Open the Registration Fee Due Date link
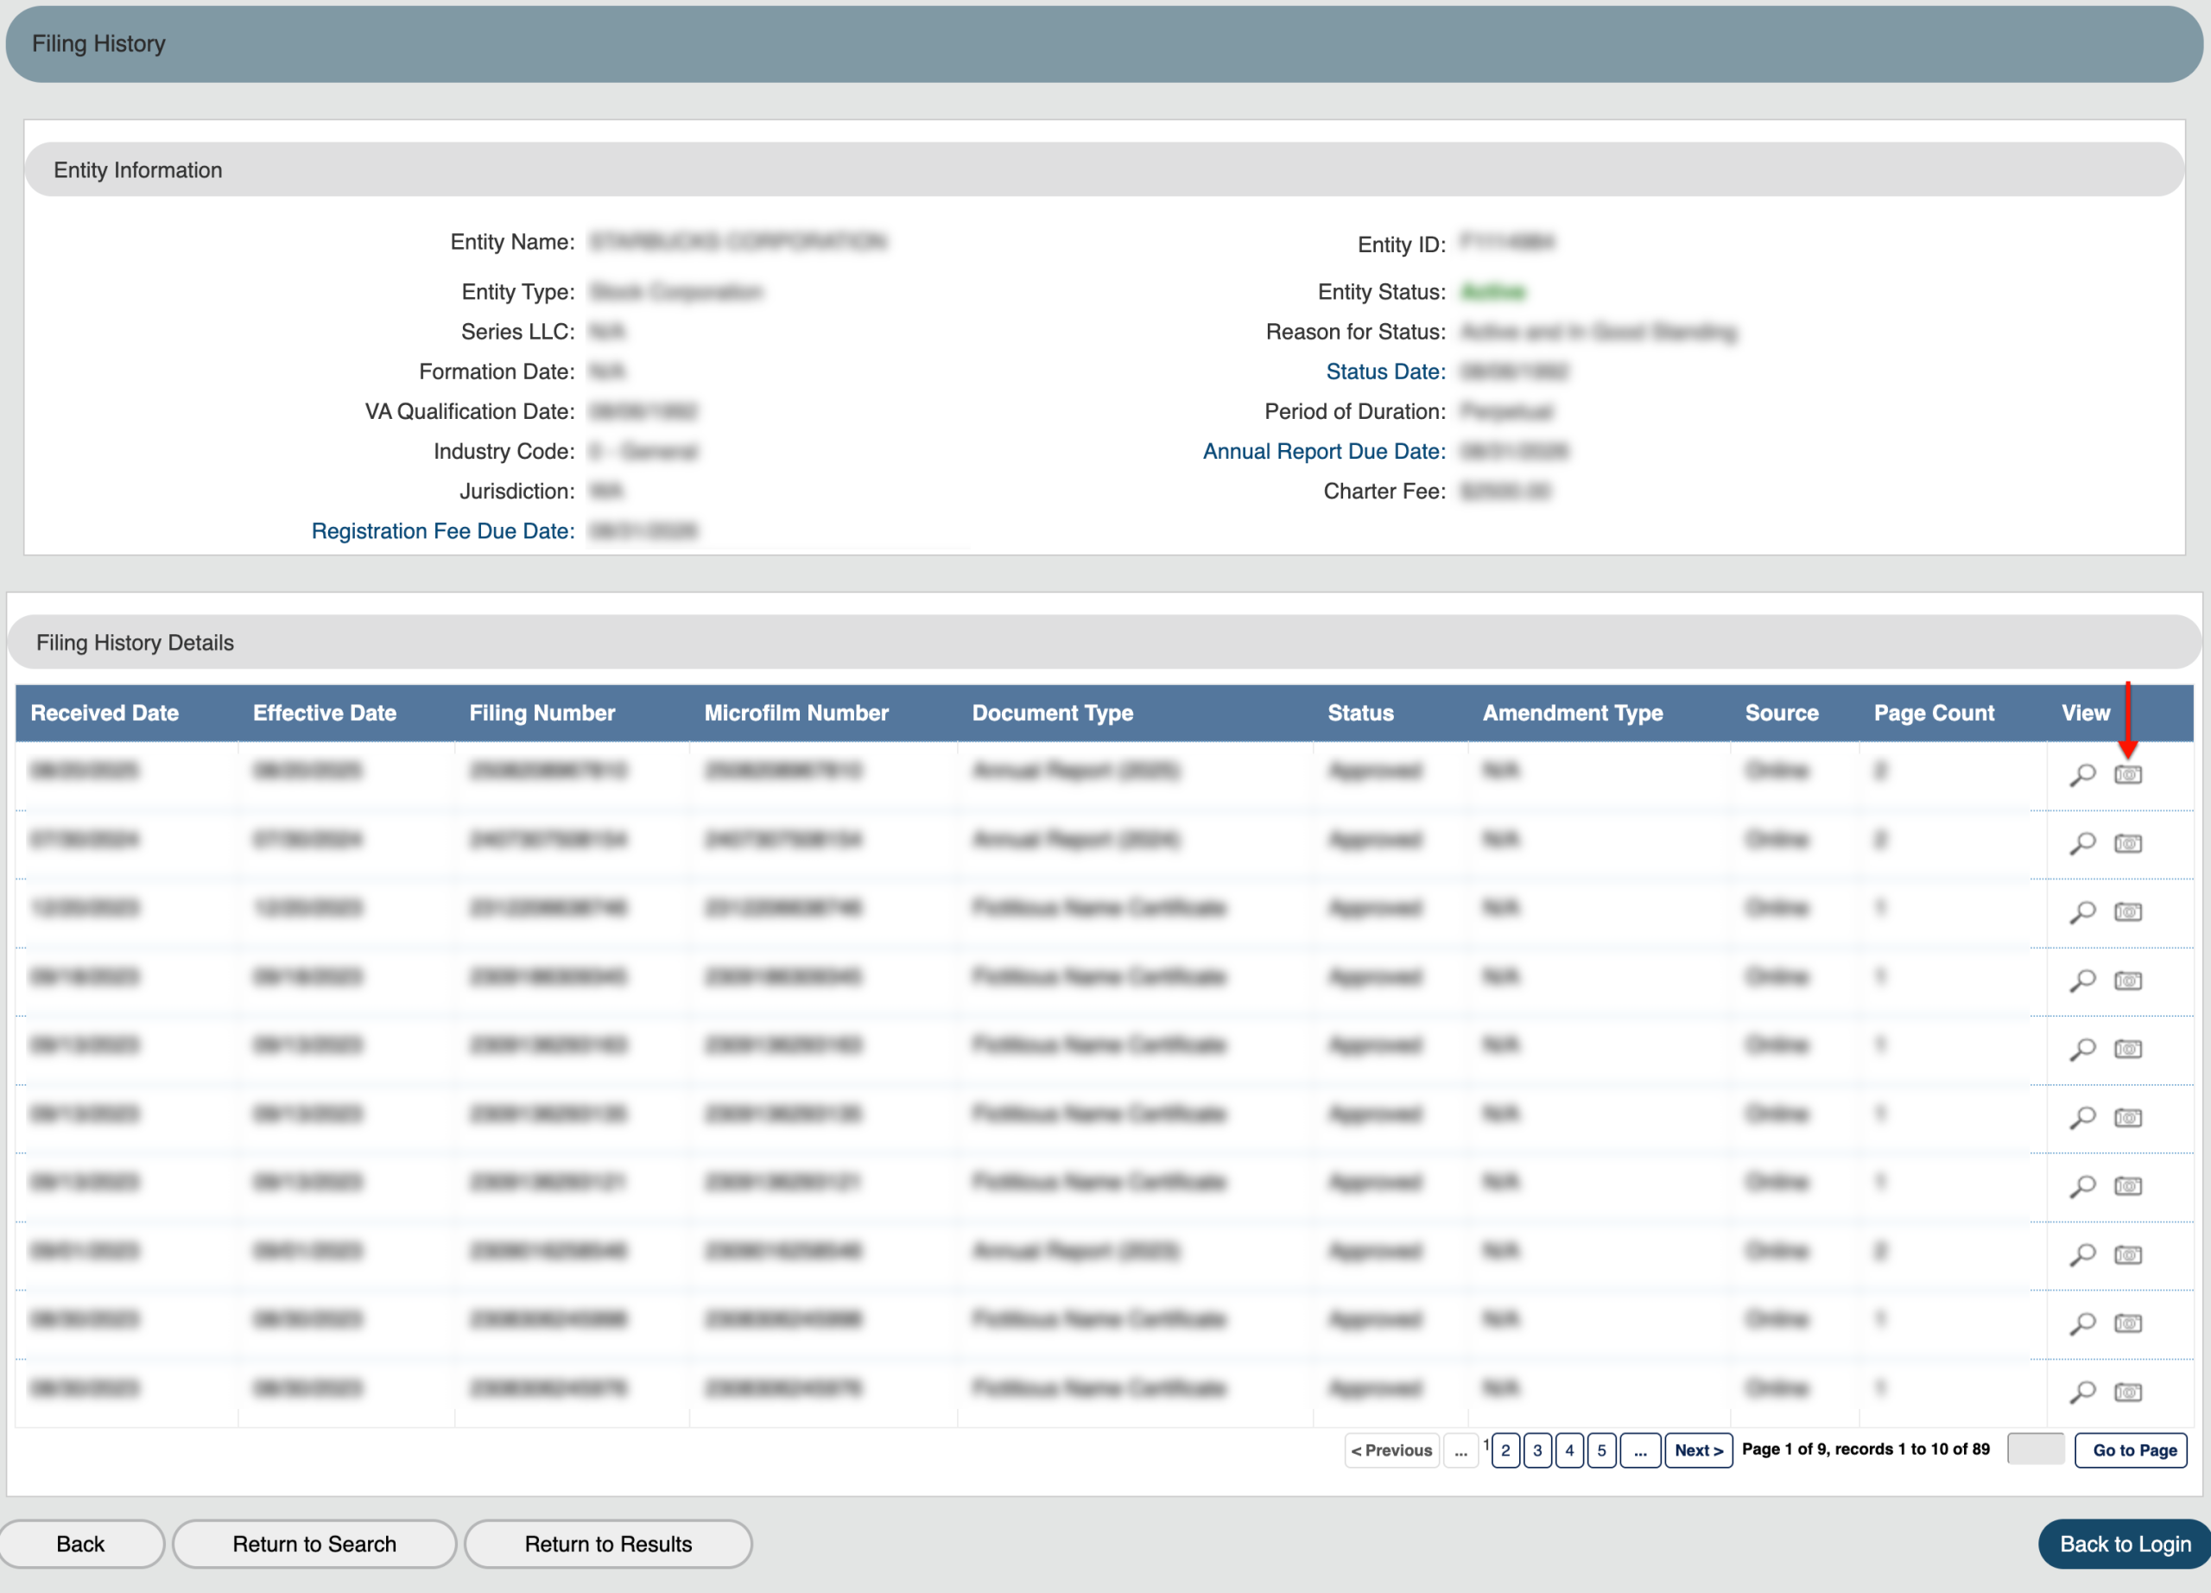2211x1593 pixels. tap(442, 531)
